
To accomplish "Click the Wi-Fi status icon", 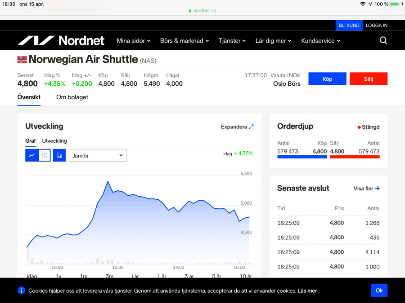I will [363, 4].
